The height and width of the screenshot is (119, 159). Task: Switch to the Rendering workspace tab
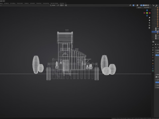click(39, 3)
